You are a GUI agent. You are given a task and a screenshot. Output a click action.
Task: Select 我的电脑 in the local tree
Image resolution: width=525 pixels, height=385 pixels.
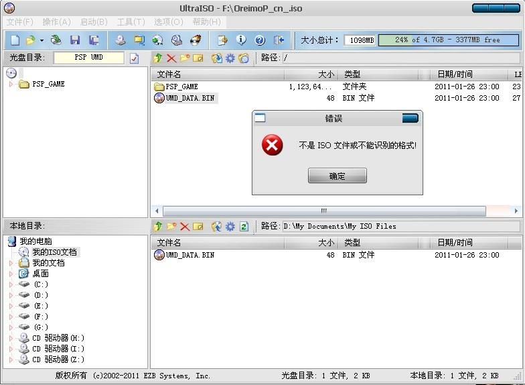[35, 241]
